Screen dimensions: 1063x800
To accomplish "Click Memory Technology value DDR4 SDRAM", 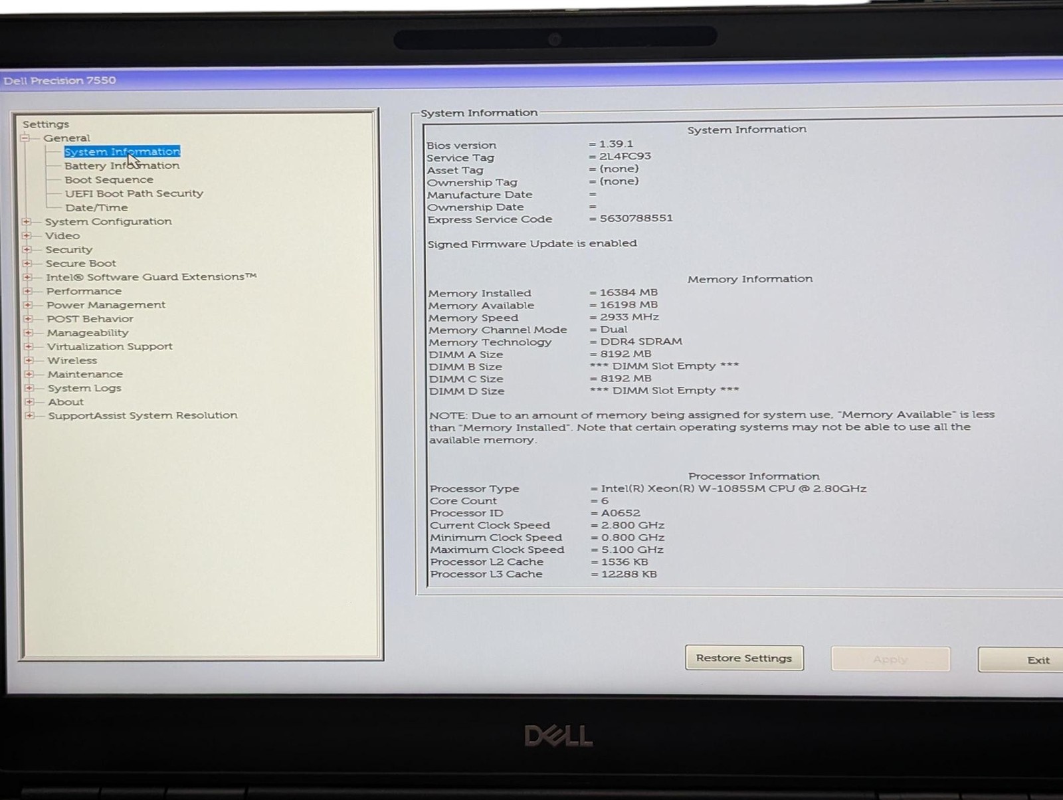I will [641, 342].
